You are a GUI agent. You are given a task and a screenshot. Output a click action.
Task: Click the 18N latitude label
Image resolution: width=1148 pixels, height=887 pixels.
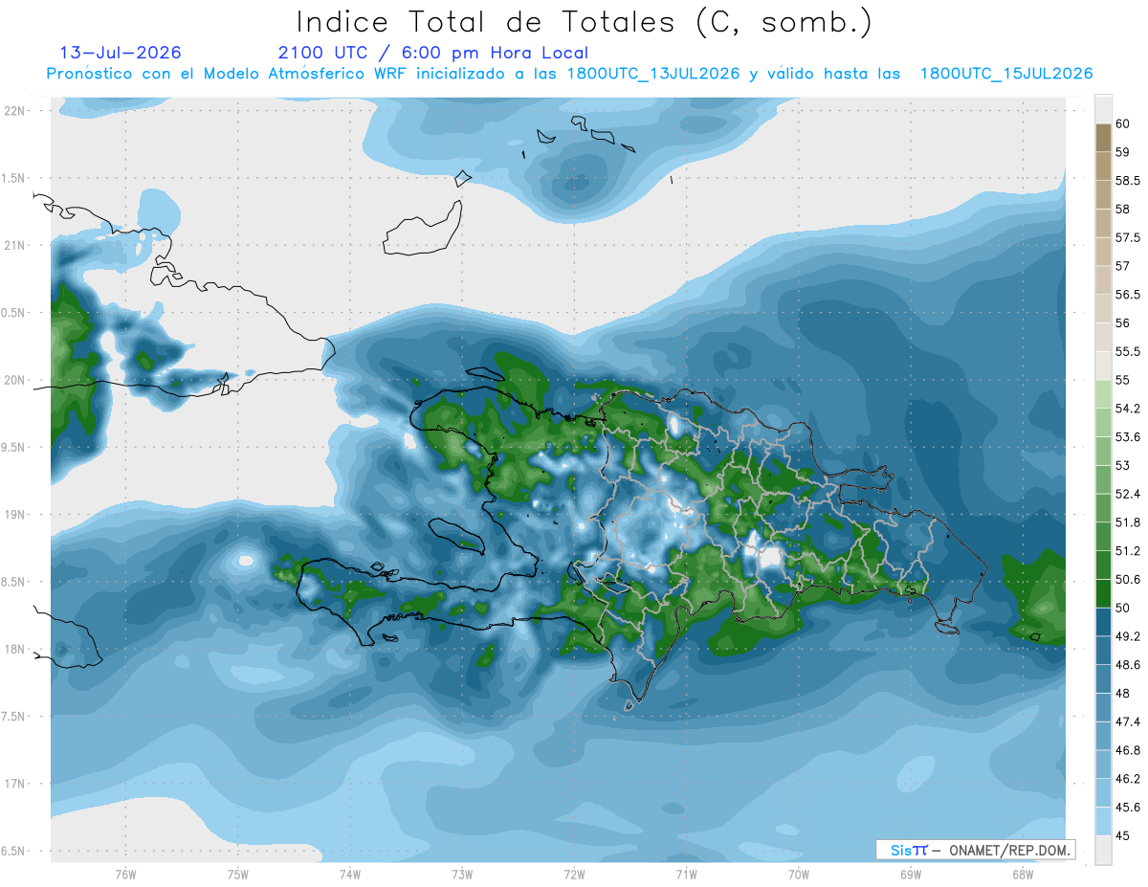click(15, 649)
